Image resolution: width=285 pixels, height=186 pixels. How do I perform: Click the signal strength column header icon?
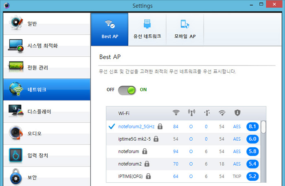[176, 113]
